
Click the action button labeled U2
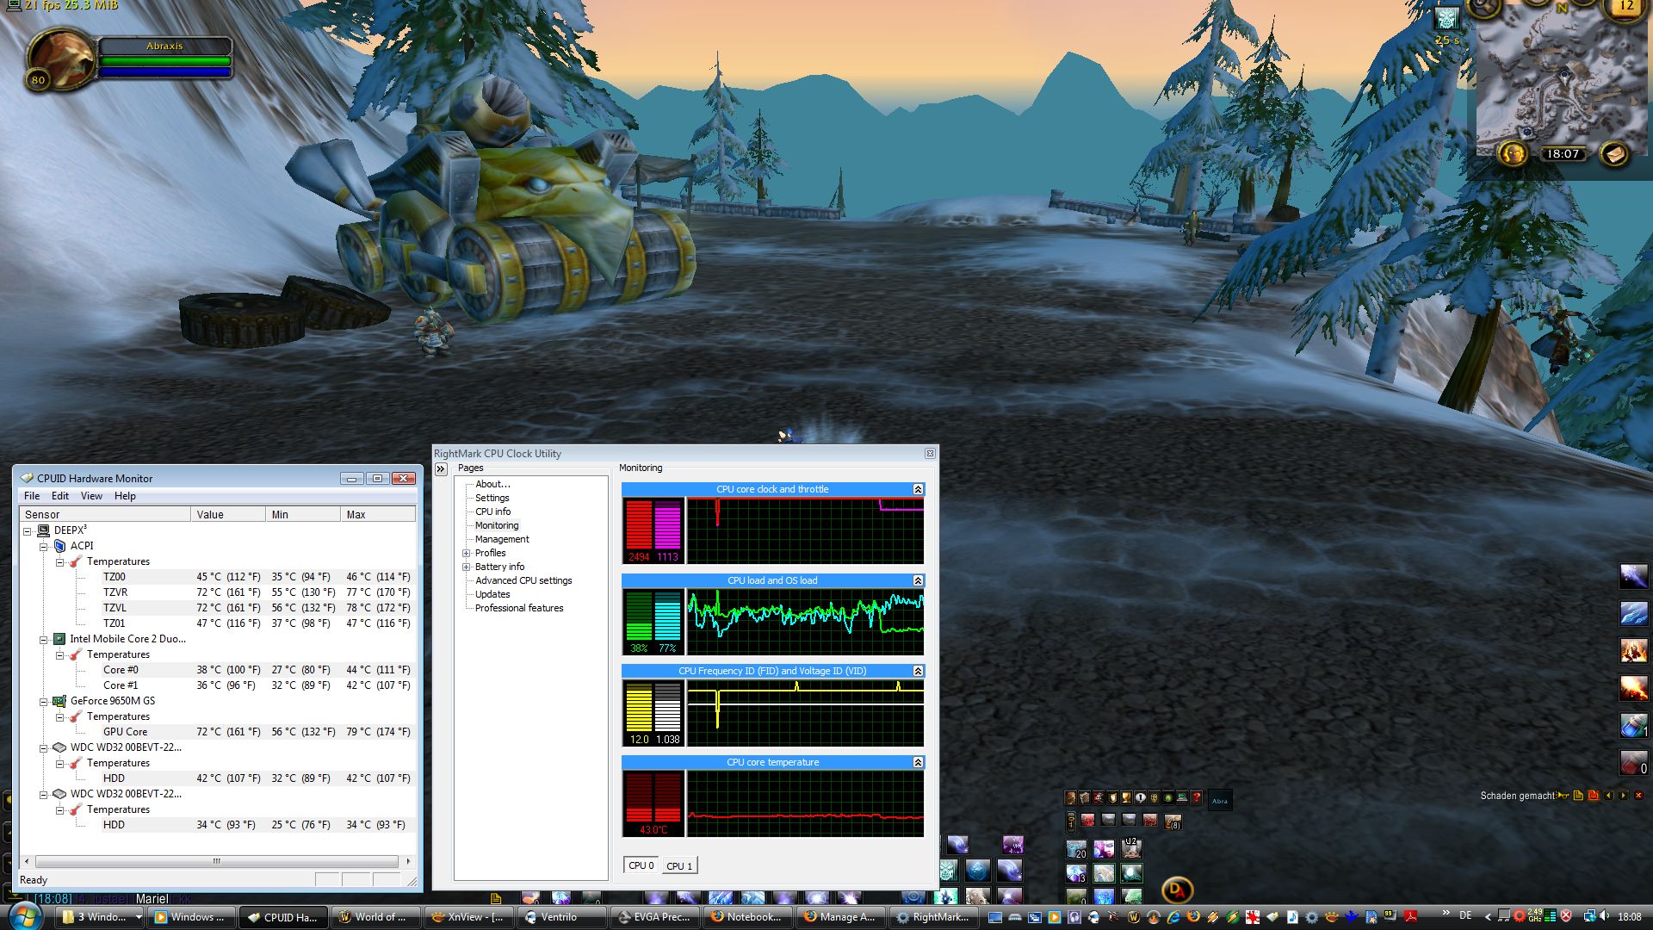(x=1131, y=849)
